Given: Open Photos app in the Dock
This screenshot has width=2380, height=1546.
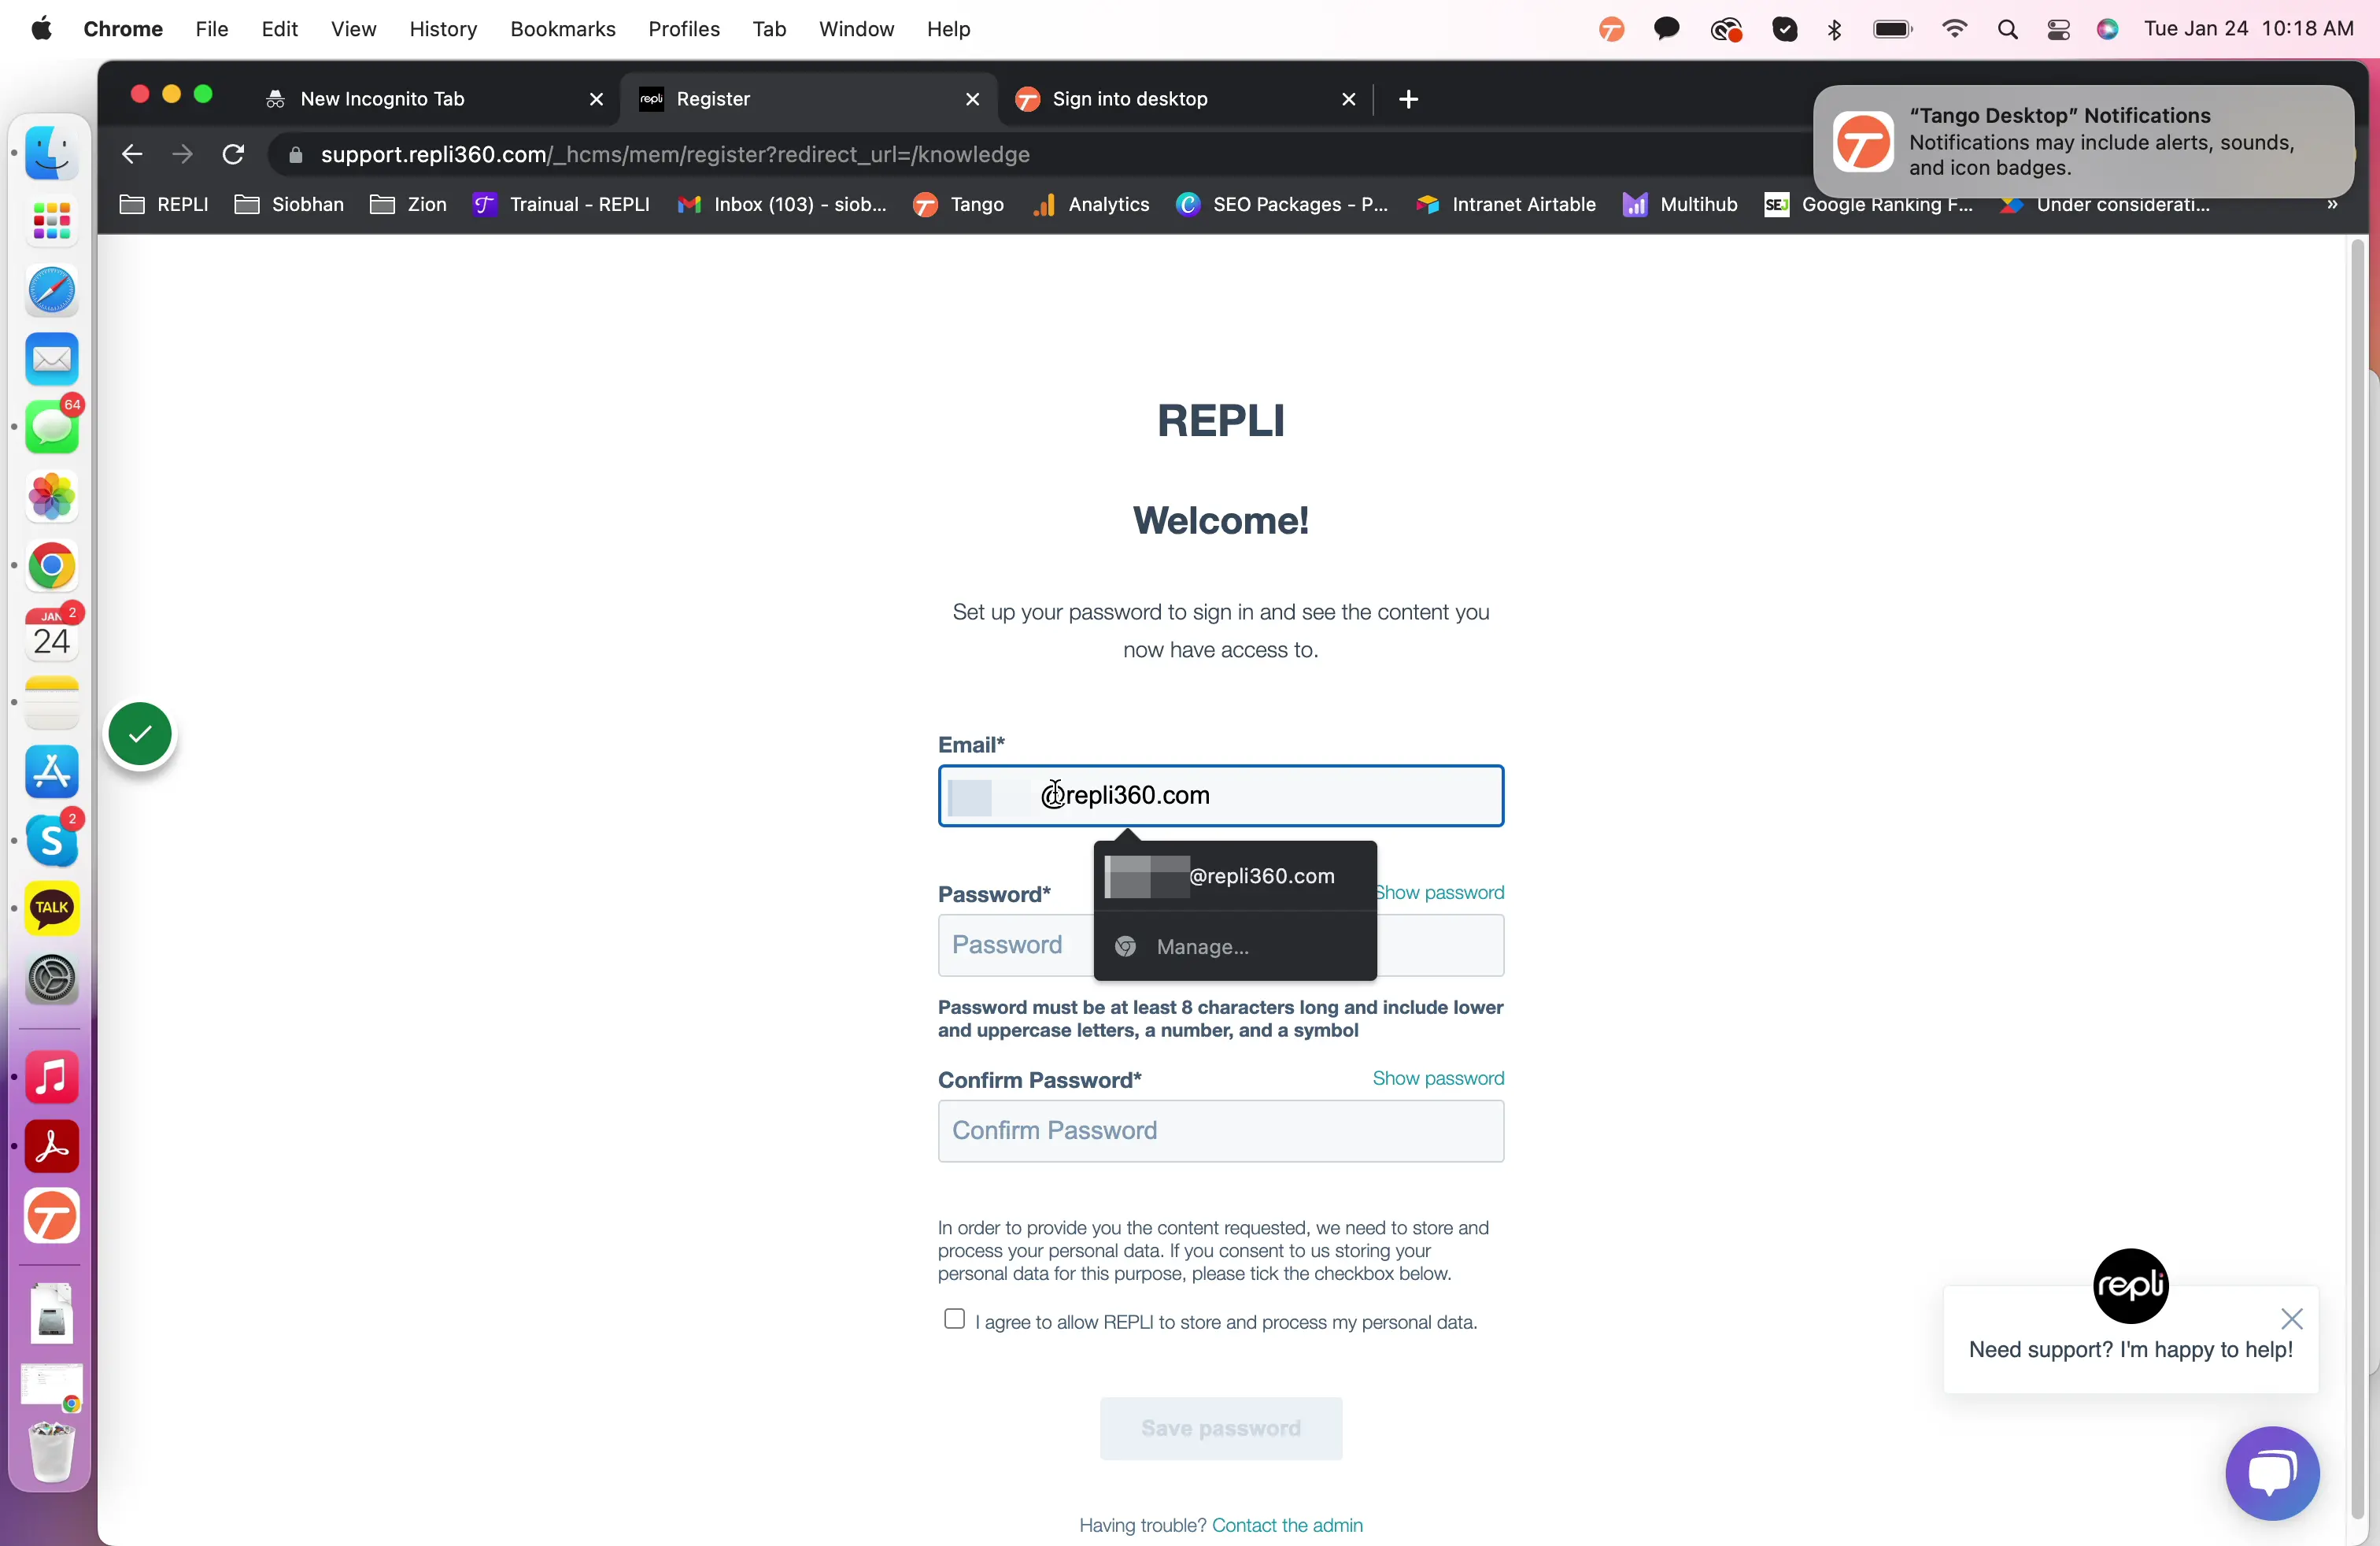Looking at the screenshot, I should 52,497.
